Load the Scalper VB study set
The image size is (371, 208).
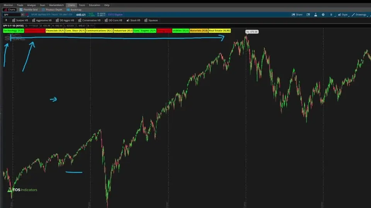point(20,20)
